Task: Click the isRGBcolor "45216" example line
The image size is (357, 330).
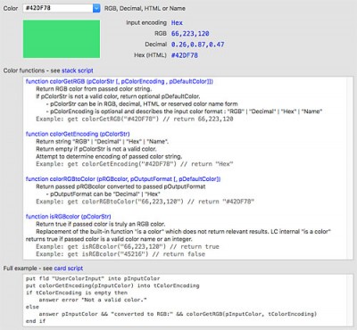Action: 120,254
